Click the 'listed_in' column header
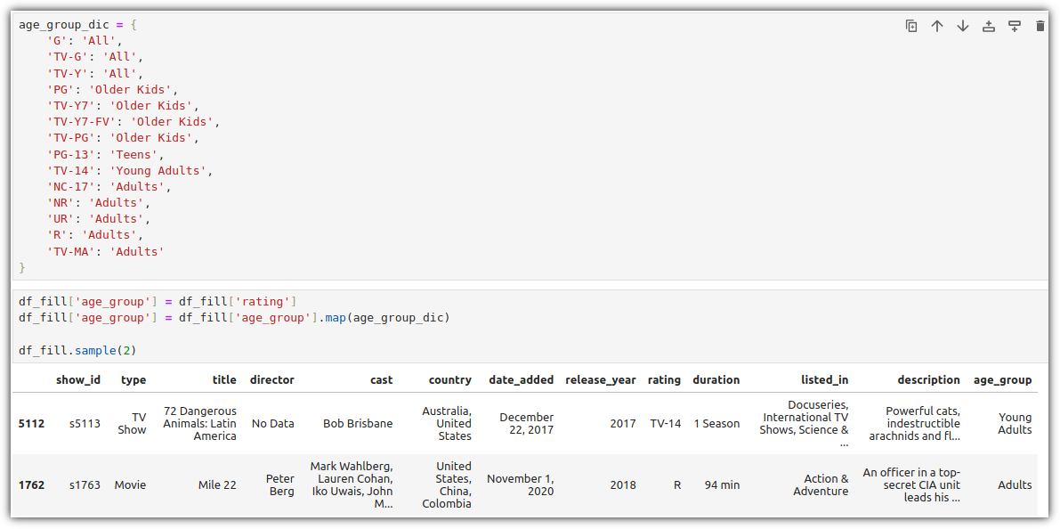This screenshot has width=1060, height=529. pos(825,380)
